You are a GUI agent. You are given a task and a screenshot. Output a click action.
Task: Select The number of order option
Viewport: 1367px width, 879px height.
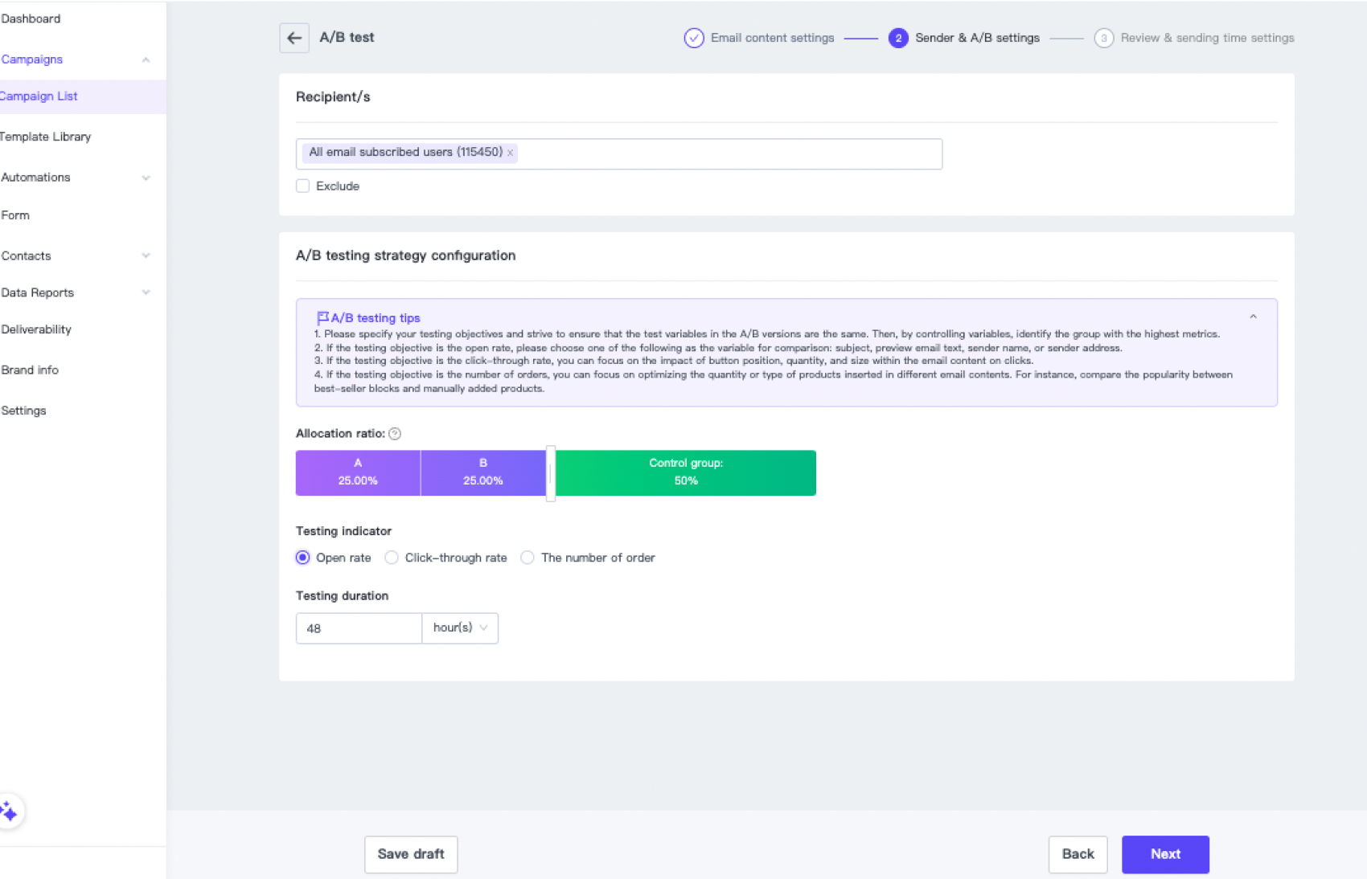pos(528,558)
